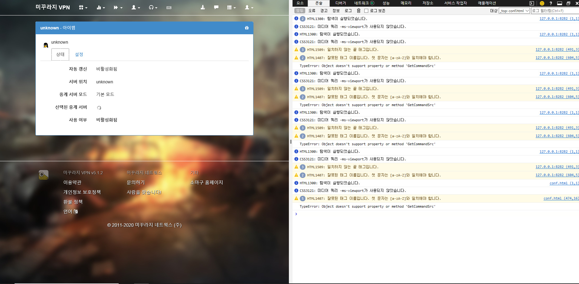Open the gift items dropdown in navbar
Viewport: 579px width, 284px height.
(83, 8)
